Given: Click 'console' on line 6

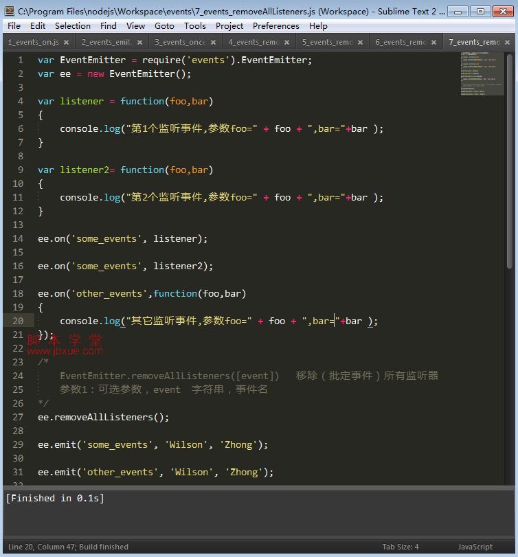Looking at the screenshot, I should coord(79,128).
